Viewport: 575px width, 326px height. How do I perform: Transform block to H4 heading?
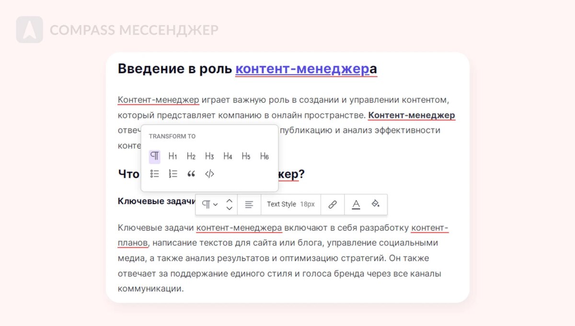coord(228,156)
